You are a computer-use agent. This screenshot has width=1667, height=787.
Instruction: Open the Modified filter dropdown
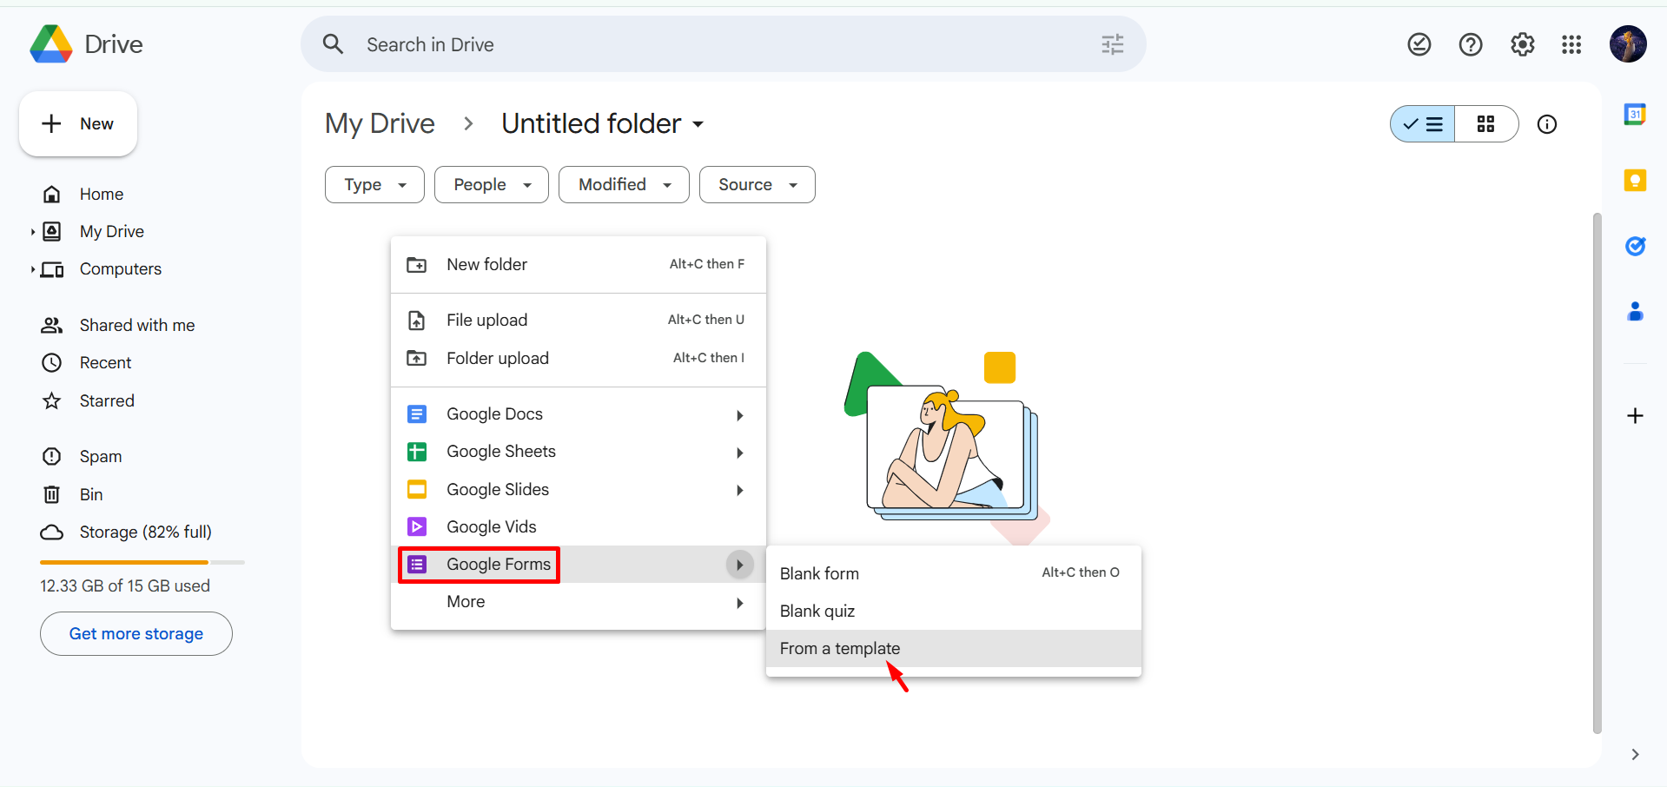[x=624, y=185]
